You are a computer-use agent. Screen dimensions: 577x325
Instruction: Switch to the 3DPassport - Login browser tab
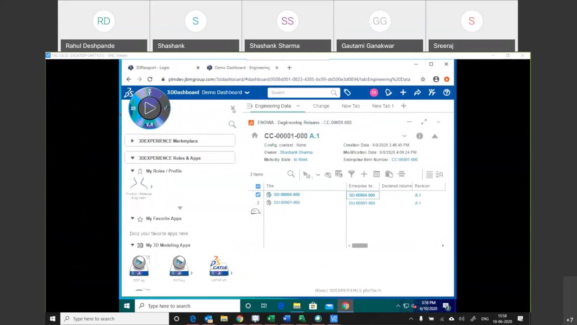[x=152, y=68]
